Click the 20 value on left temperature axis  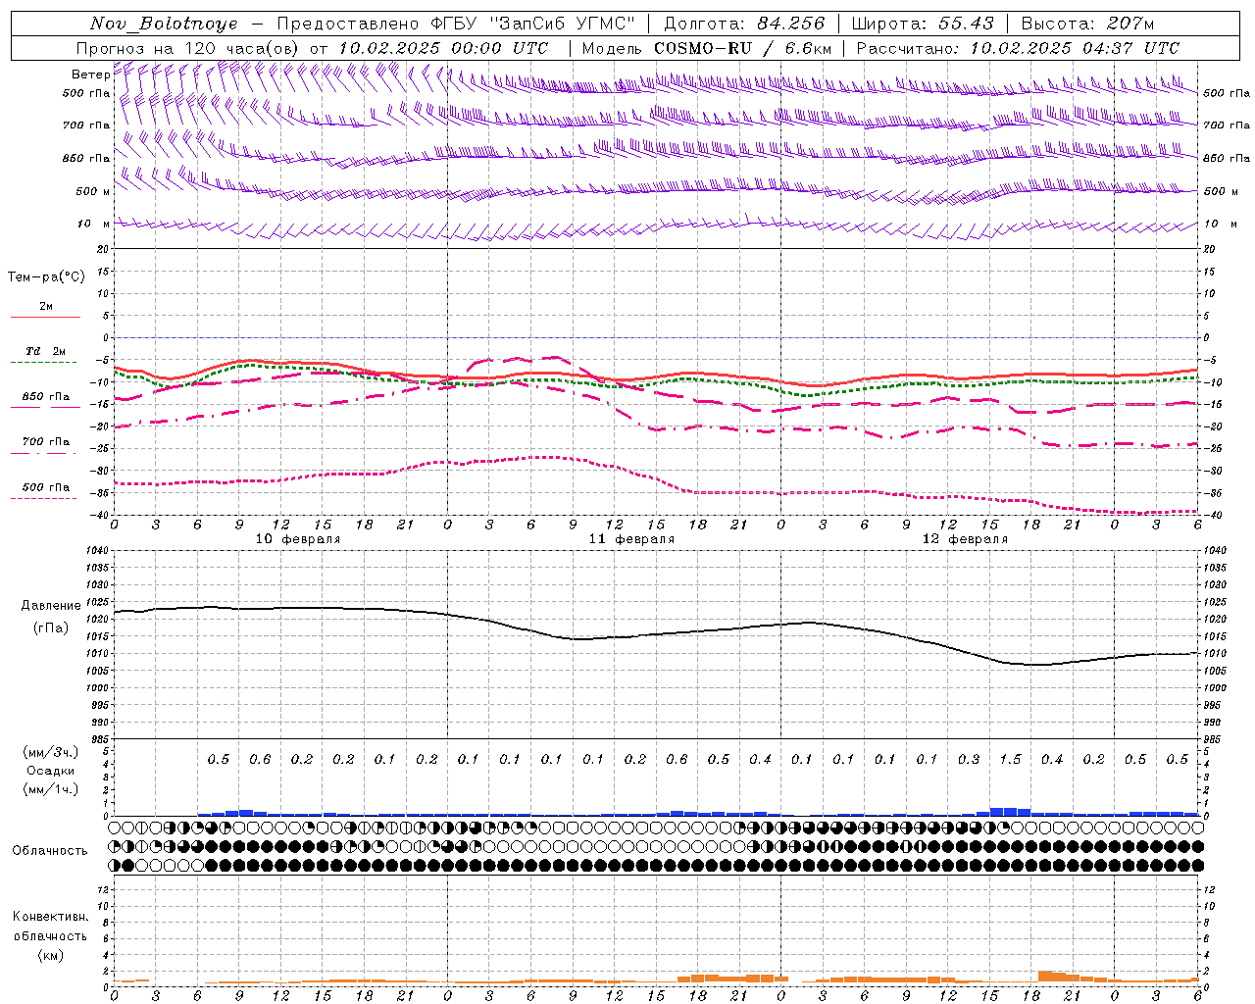102,249
